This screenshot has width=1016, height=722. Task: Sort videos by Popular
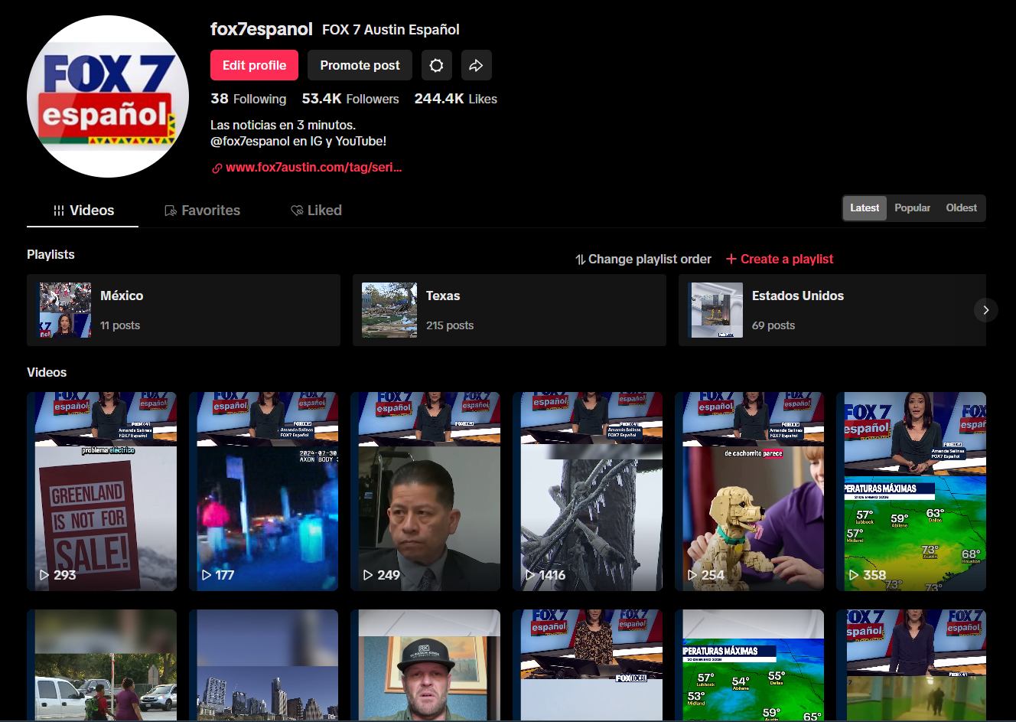click(x=913, y=208)
